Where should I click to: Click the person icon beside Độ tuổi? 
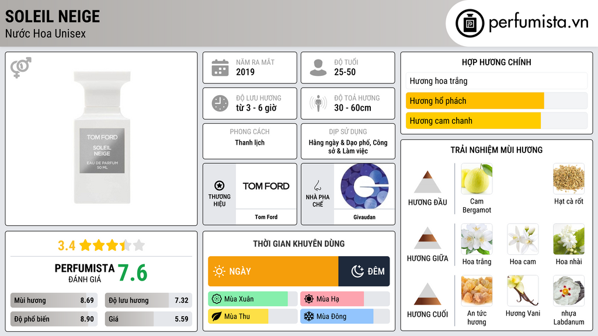(318, 68)
